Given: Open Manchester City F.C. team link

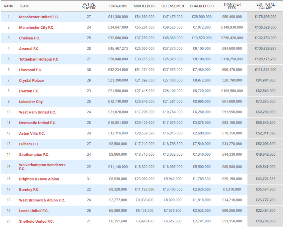Looking at the screenshot, I should 37,27.
